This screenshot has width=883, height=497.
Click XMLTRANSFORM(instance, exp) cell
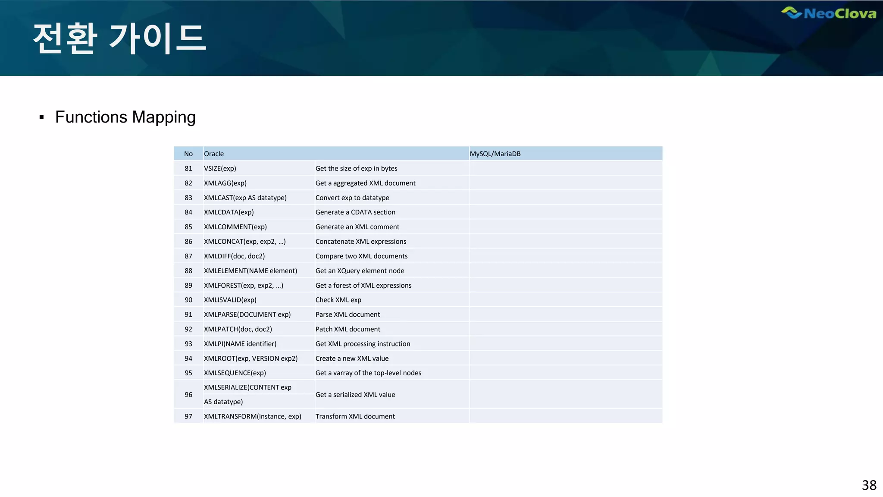pos(252,416)
